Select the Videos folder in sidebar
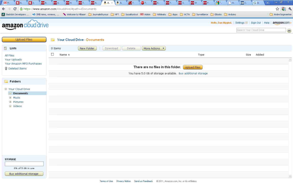The height and width of the screenshot is (183, 293). 17,106
